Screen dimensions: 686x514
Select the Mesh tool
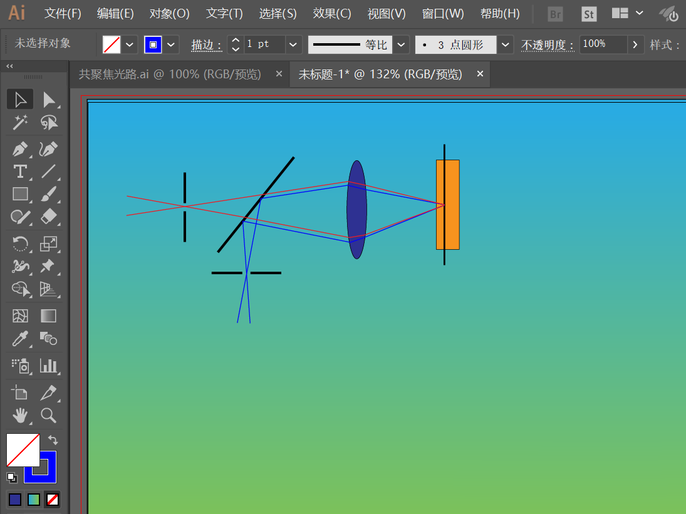point(19,316)
